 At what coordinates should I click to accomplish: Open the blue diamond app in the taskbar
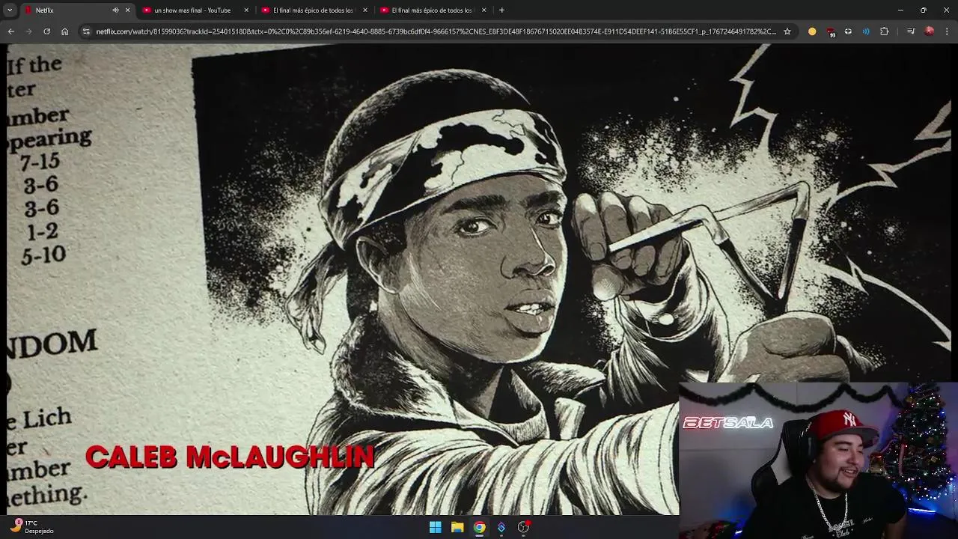point(501,527)
